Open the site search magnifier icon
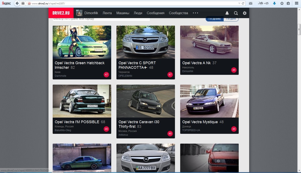Screen dimensions: 301x173 click(236, 13)
